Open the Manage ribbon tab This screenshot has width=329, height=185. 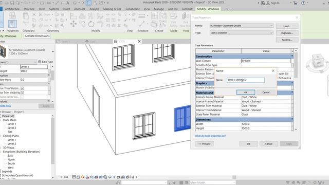click(159, 9)
